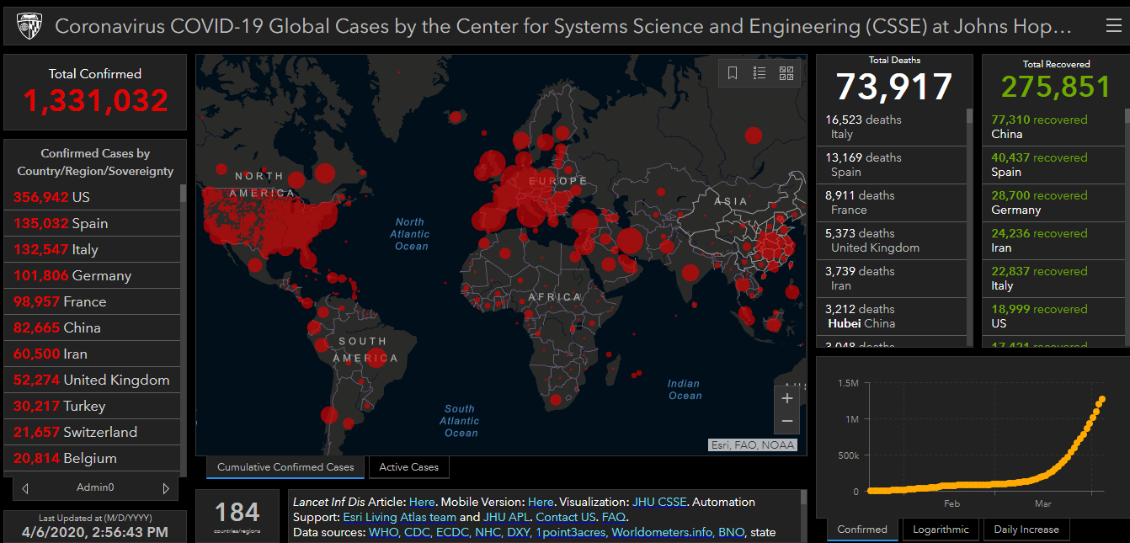
Task: Click the Esri, FAO, NOAA attribution
Action: point(752,445)
